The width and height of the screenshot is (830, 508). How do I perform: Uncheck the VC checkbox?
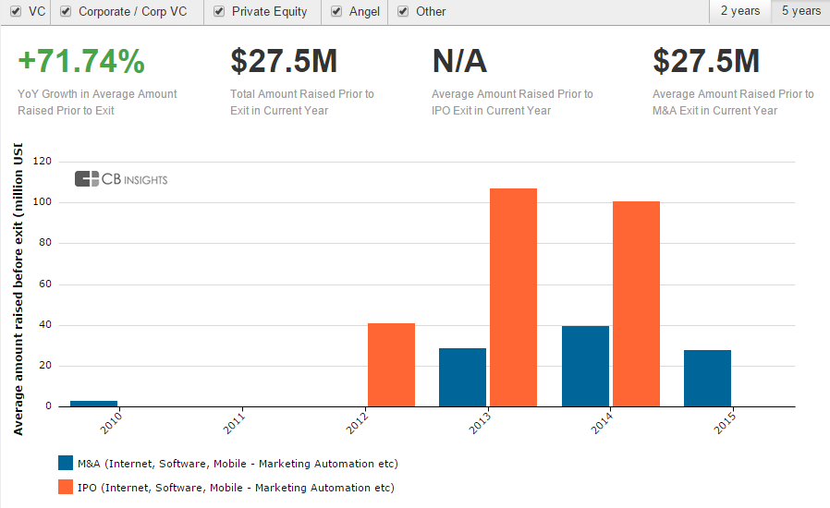16,12
